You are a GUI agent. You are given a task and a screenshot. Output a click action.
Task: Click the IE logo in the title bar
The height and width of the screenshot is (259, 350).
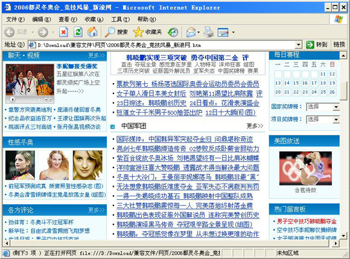7,7
